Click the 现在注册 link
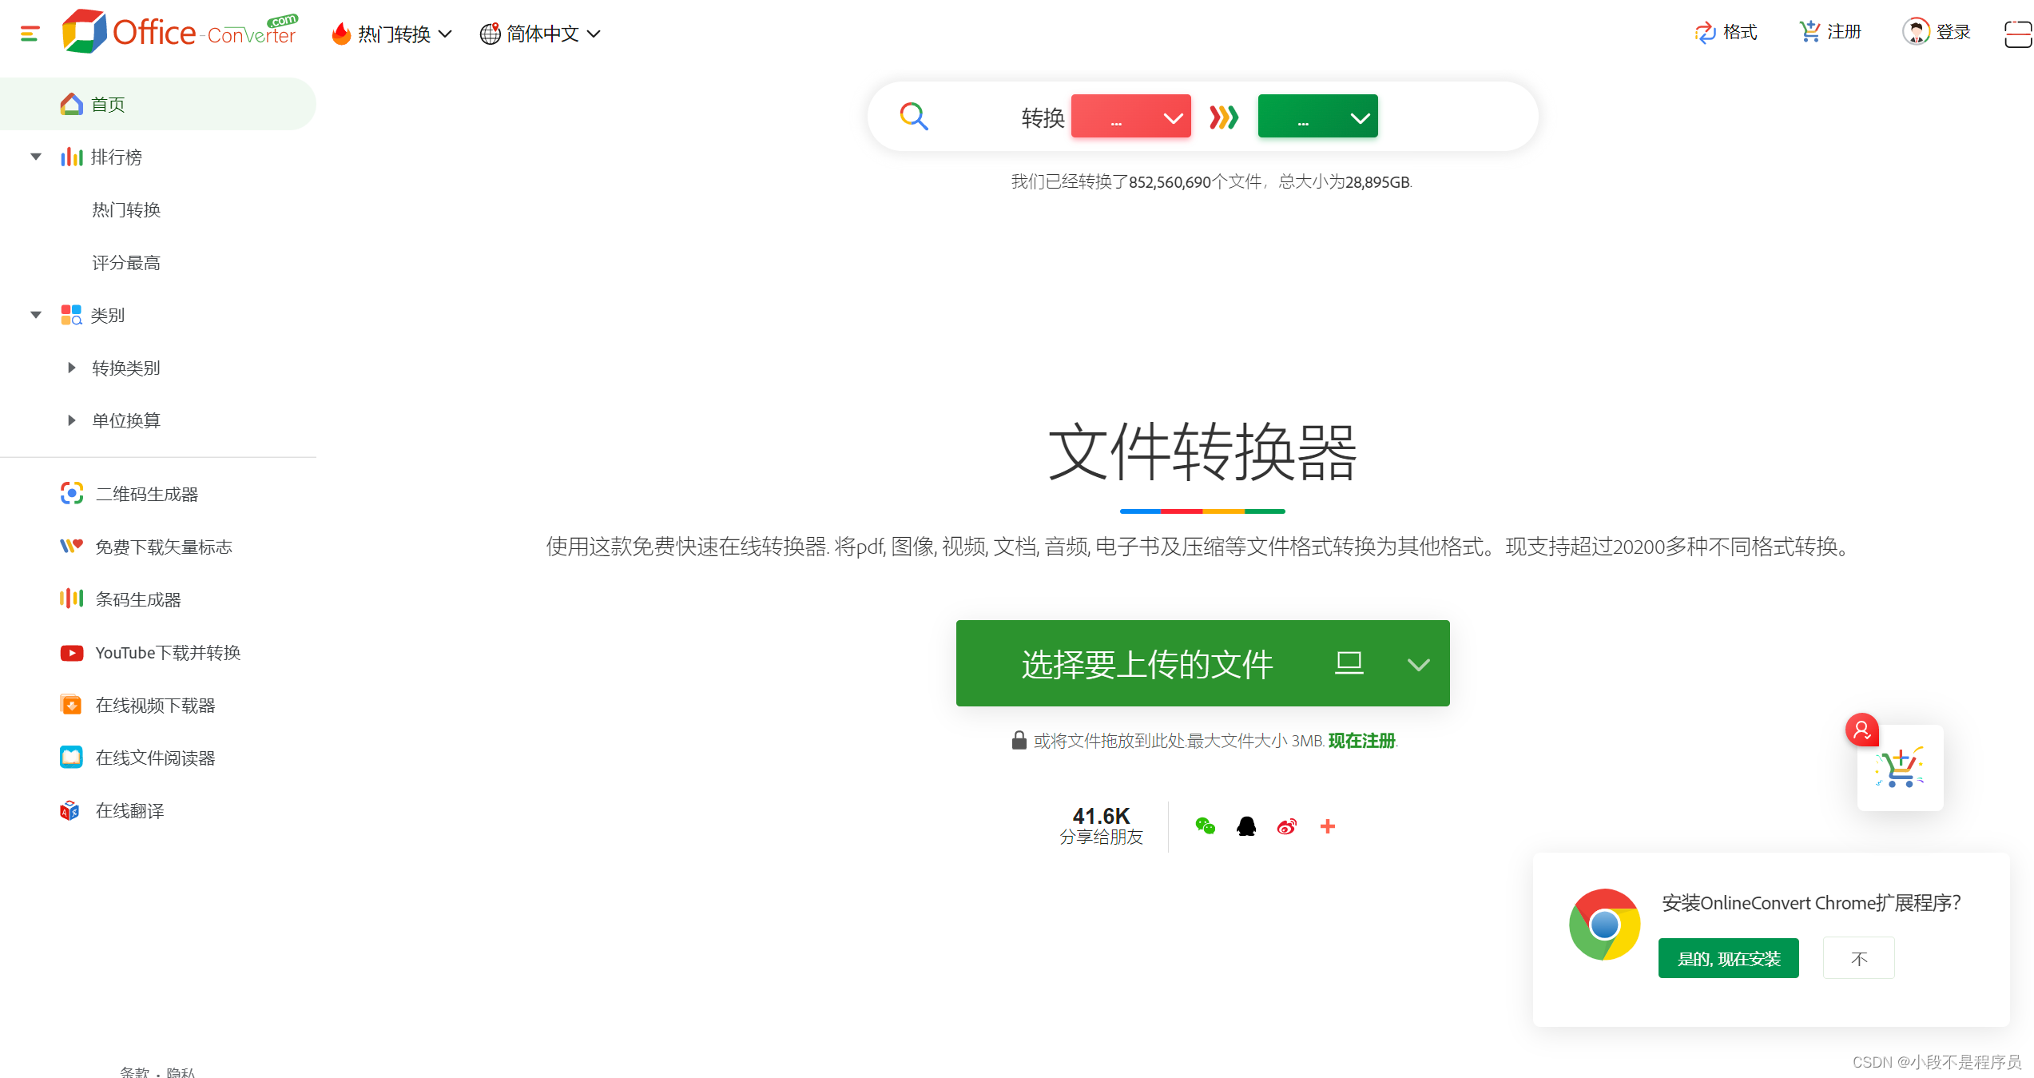 click(x=1361, y=741)
